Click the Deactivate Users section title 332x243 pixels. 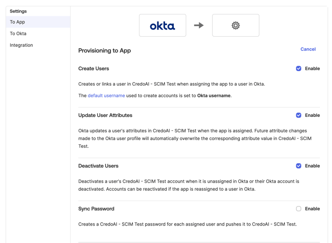tap(98, 166)
